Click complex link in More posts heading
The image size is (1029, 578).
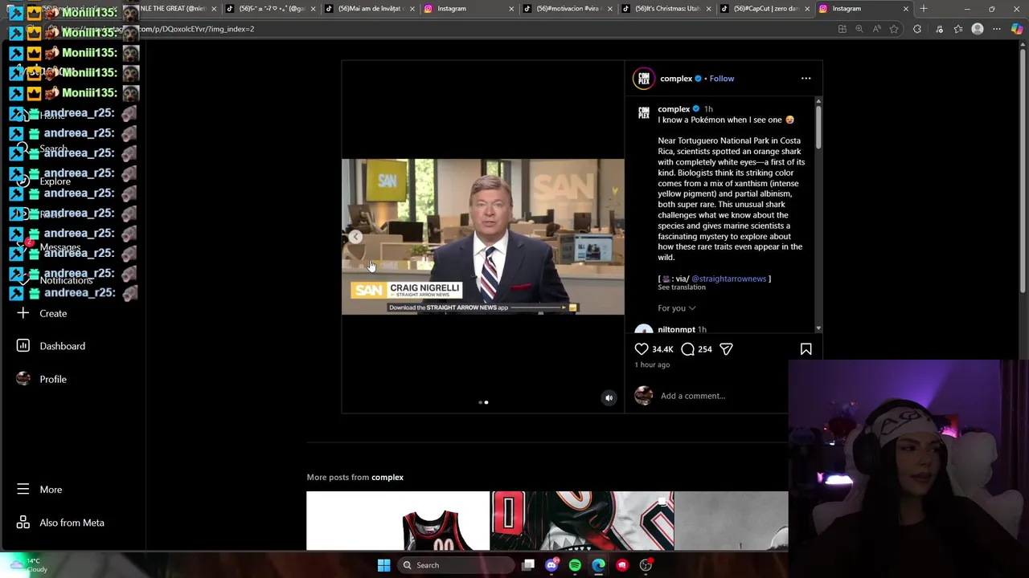387,477
